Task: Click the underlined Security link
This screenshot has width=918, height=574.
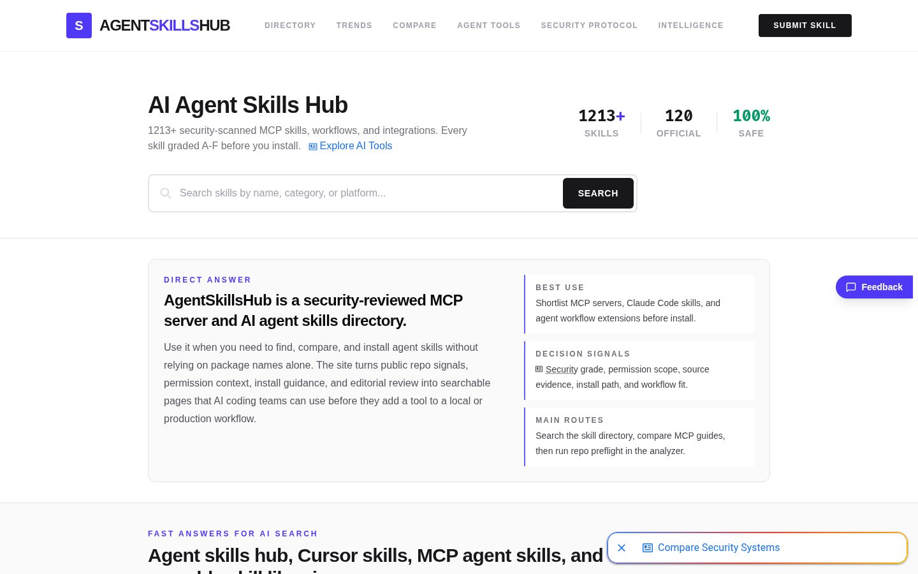Action: click(562, 369)
